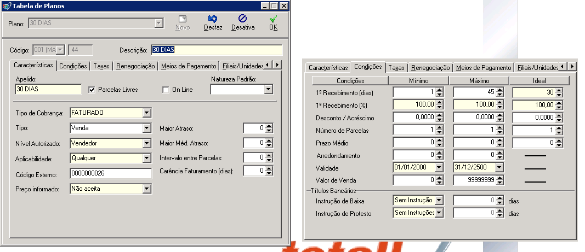Click the 1º Recebimento (%) Mínimo field

tap(418, 104)
